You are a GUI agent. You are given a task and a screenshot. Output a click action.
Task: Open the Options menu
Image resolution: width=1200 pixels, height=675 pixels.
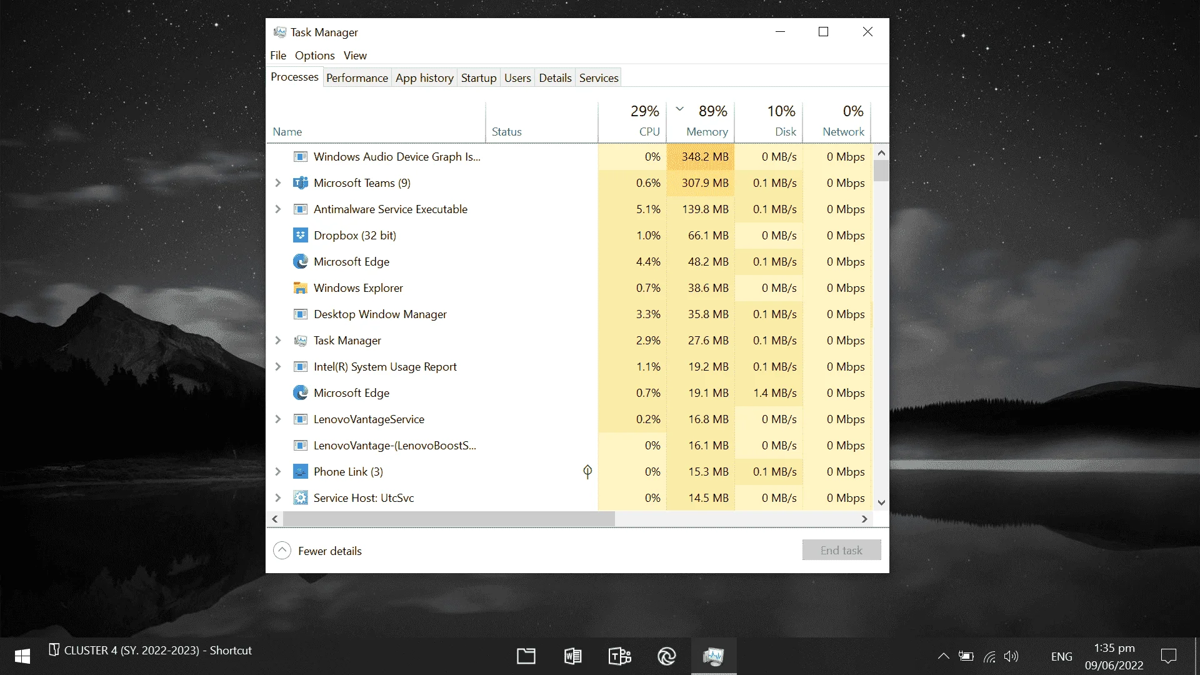pos(314,56)
